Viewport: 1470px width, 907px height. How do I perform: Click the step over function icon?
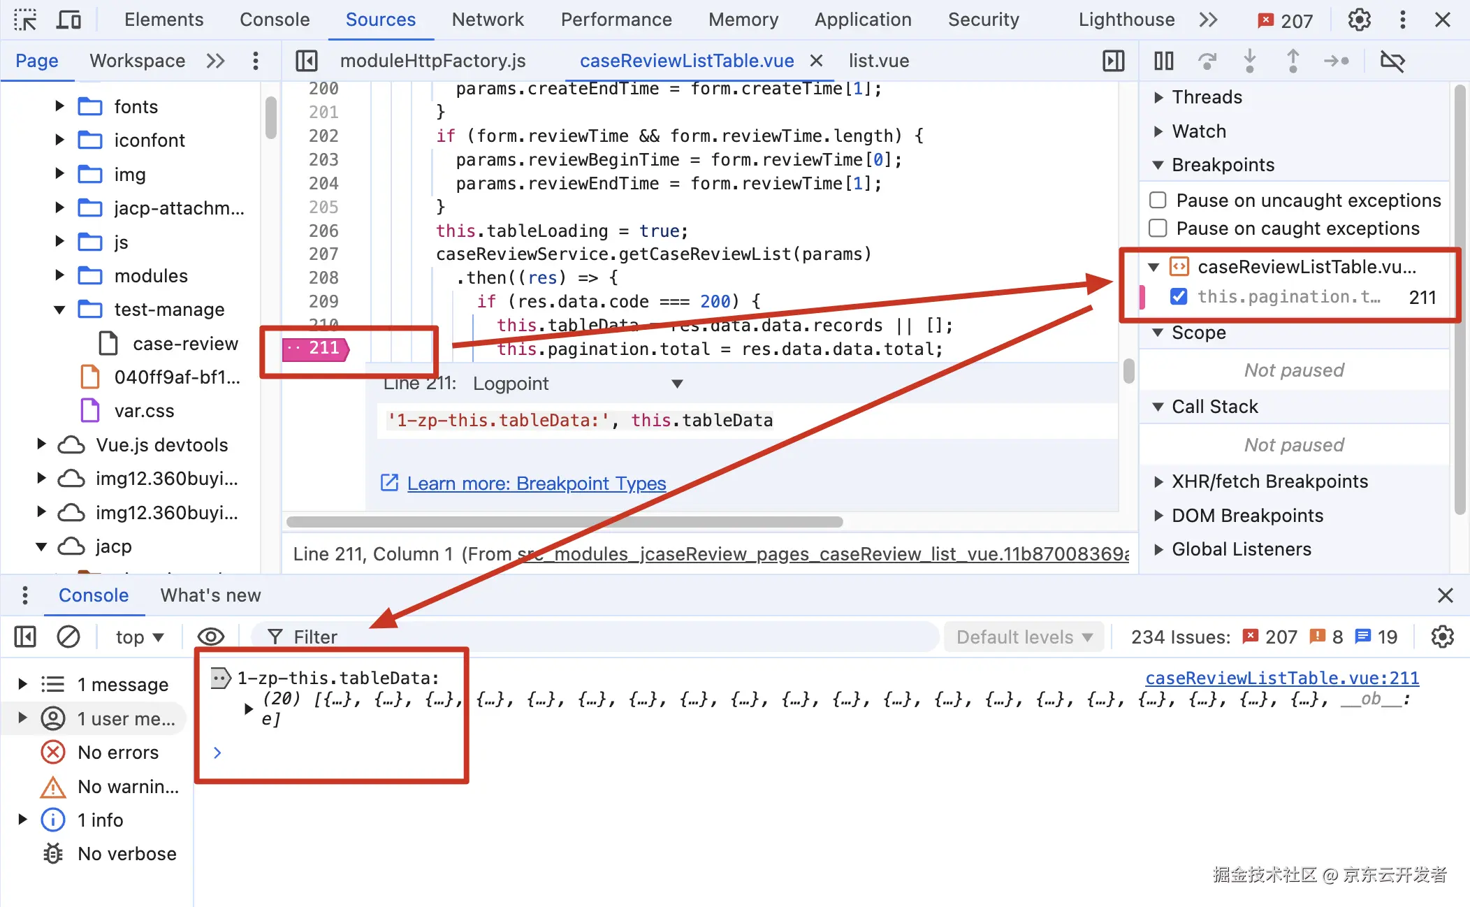[x=1207, y=61]
